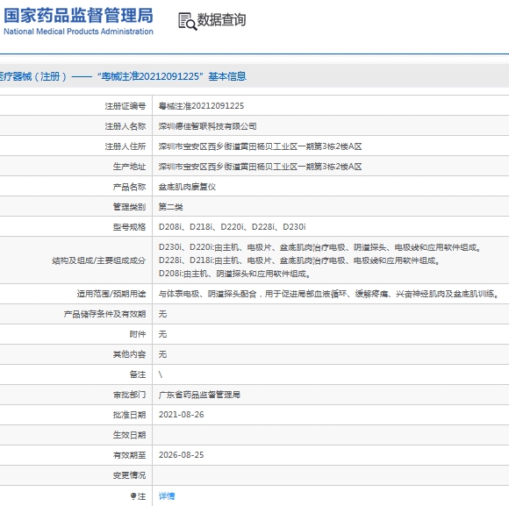Click the 产品储存条件及有效期 label
Viewport: 509px width, 506px height.
[104, 314]
